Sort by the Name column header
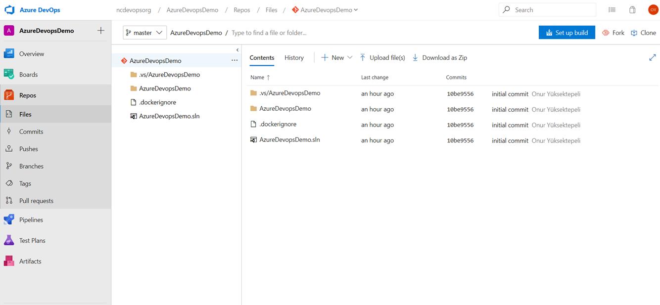This screenshot has width=660, height=305. 260,78
